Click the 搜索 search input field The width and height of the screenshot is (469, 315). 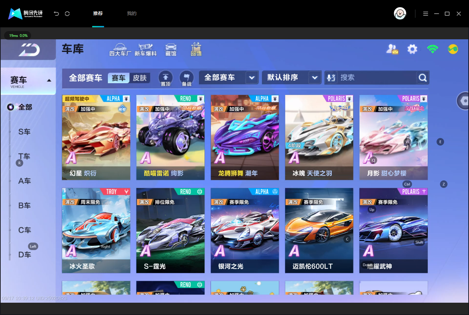coord(377,78)
